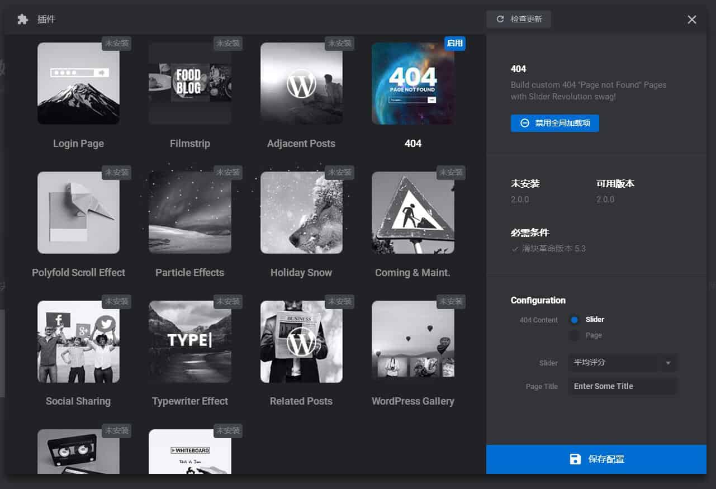
Task: Click the 未安装 badge on WordPress Gallery
Action: (x=451, y=302)
